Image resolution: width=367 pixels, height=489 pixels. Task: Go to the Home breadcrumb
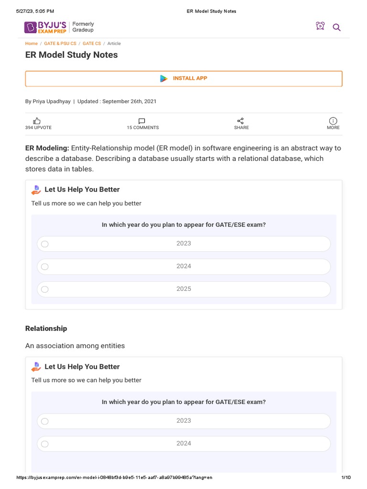click(x=31, y=43)
